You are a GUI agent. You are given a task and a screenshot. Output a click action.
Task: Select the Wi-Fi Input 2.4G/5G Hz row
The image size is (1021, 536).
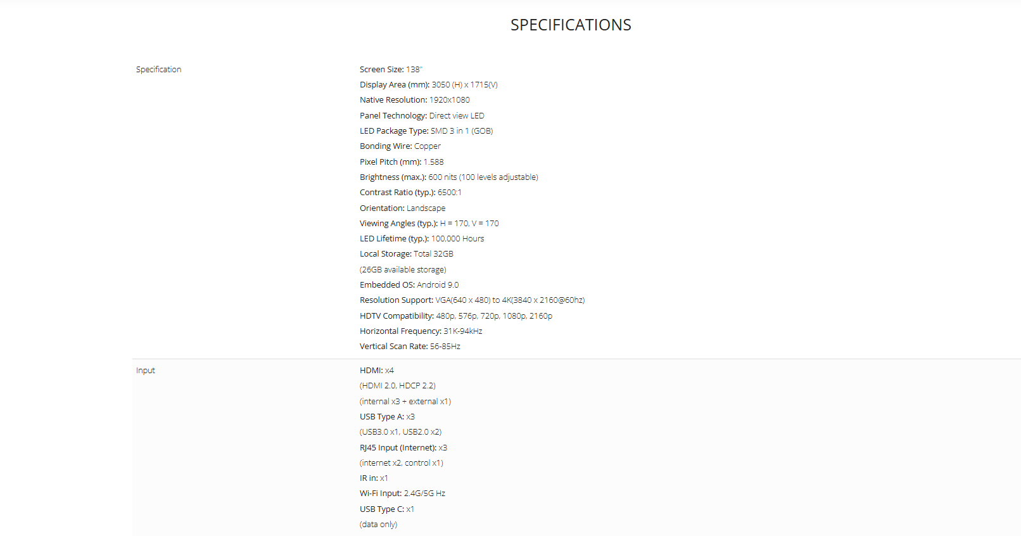click(x=402, y=494)
